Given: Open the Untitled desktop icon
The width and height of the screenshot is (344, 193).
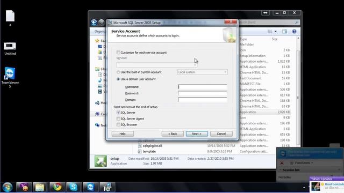Looking at the screenshot, I should (10, 49).
